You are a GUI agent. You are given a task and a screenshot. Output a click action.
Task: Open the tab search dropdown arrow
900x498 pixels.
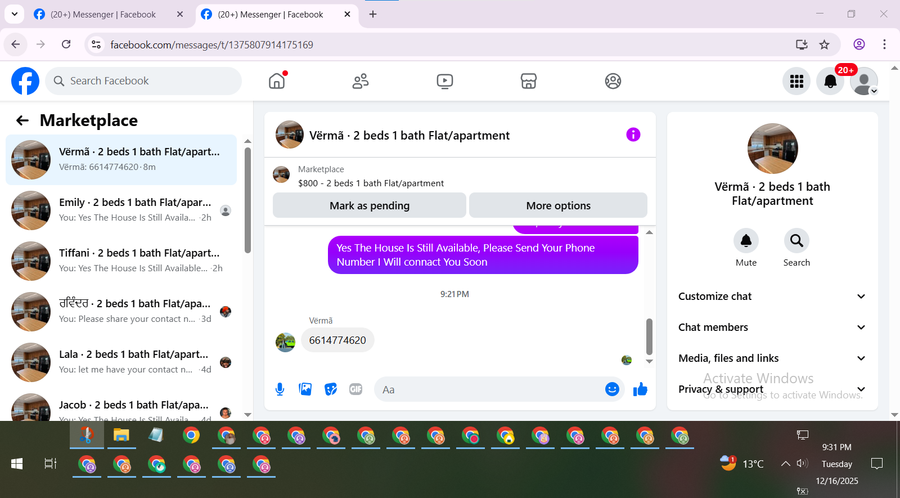click(15, 14)
